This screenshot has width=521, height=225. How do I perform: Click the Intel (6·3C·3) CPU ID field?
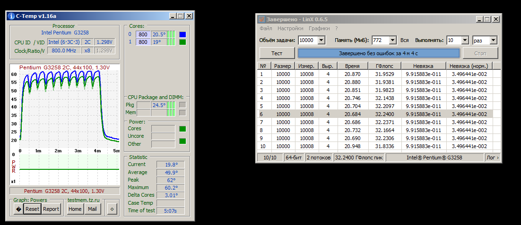63,42
